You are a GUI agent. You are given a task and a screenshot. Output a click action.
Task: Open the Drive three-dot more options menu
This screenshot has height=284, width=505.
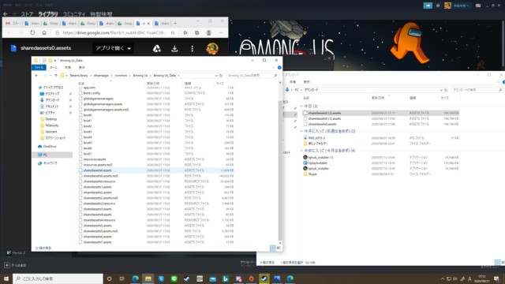point(193,49)
